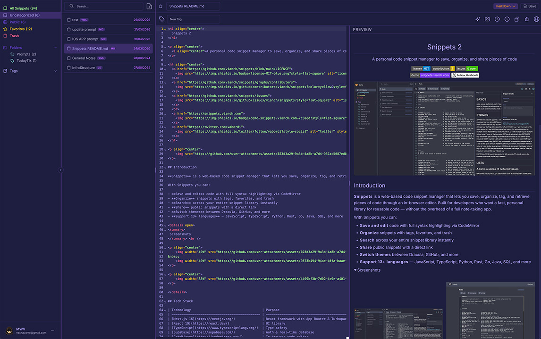Click license MIT badge in preview
Viewport: 541px width, 339px height.
tap(421, 68)
